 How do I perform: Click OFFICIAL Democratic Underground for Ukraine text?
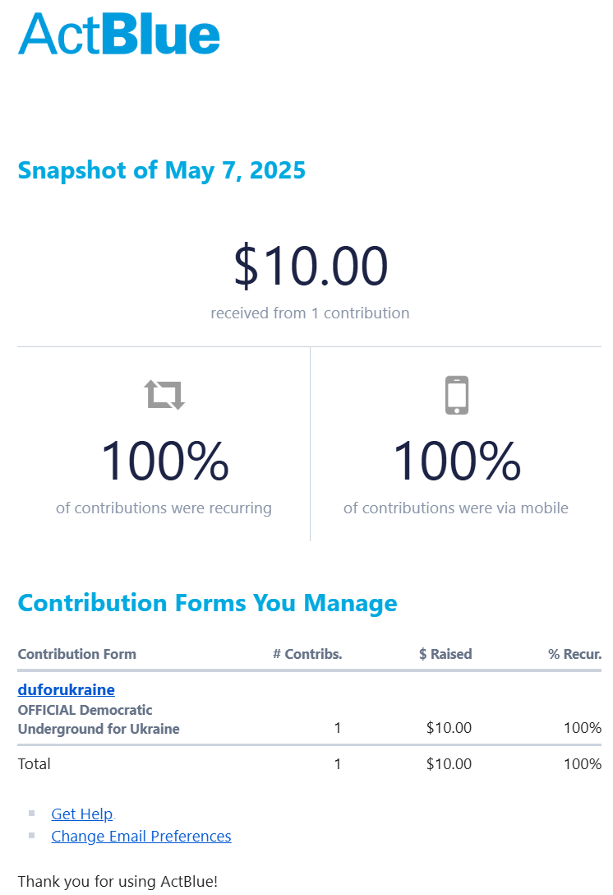[x=99, y=719]
